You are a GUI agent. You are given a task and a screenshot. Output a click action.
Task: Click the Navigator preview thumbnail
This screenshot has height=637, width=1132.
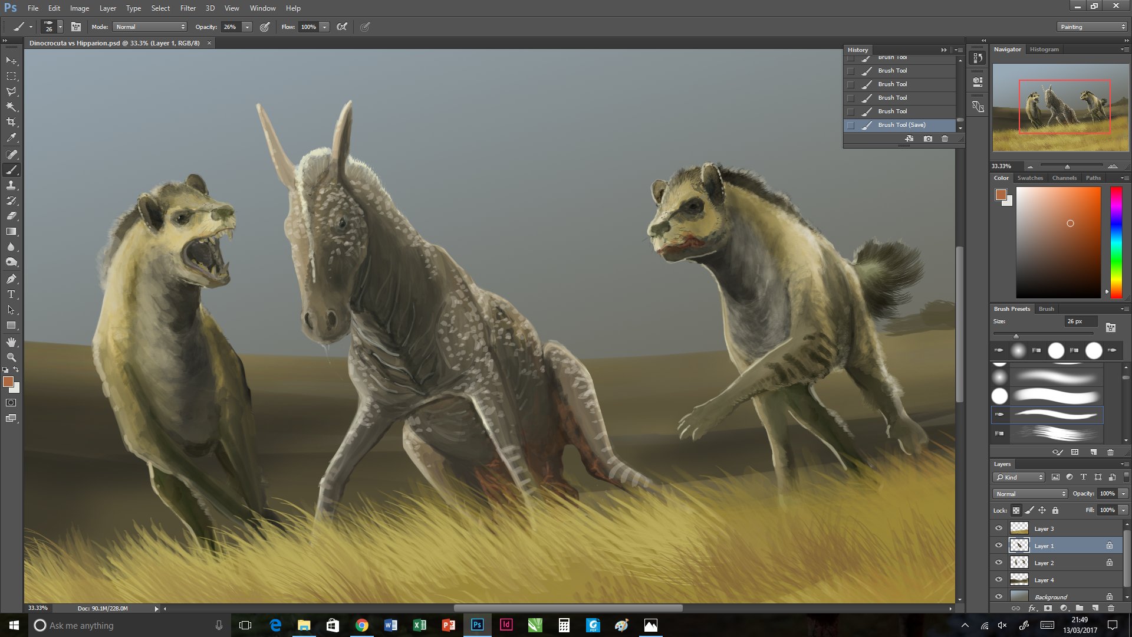[1061, 107]
